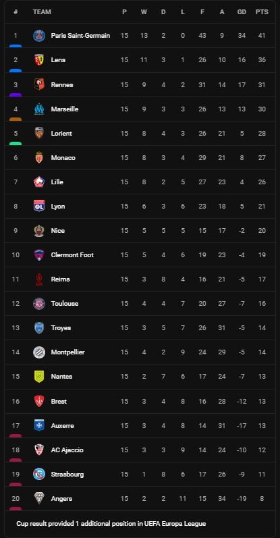Click the Toulouse club crest
The height and width of the screenshot is (538, 280).
click(39, 303)
